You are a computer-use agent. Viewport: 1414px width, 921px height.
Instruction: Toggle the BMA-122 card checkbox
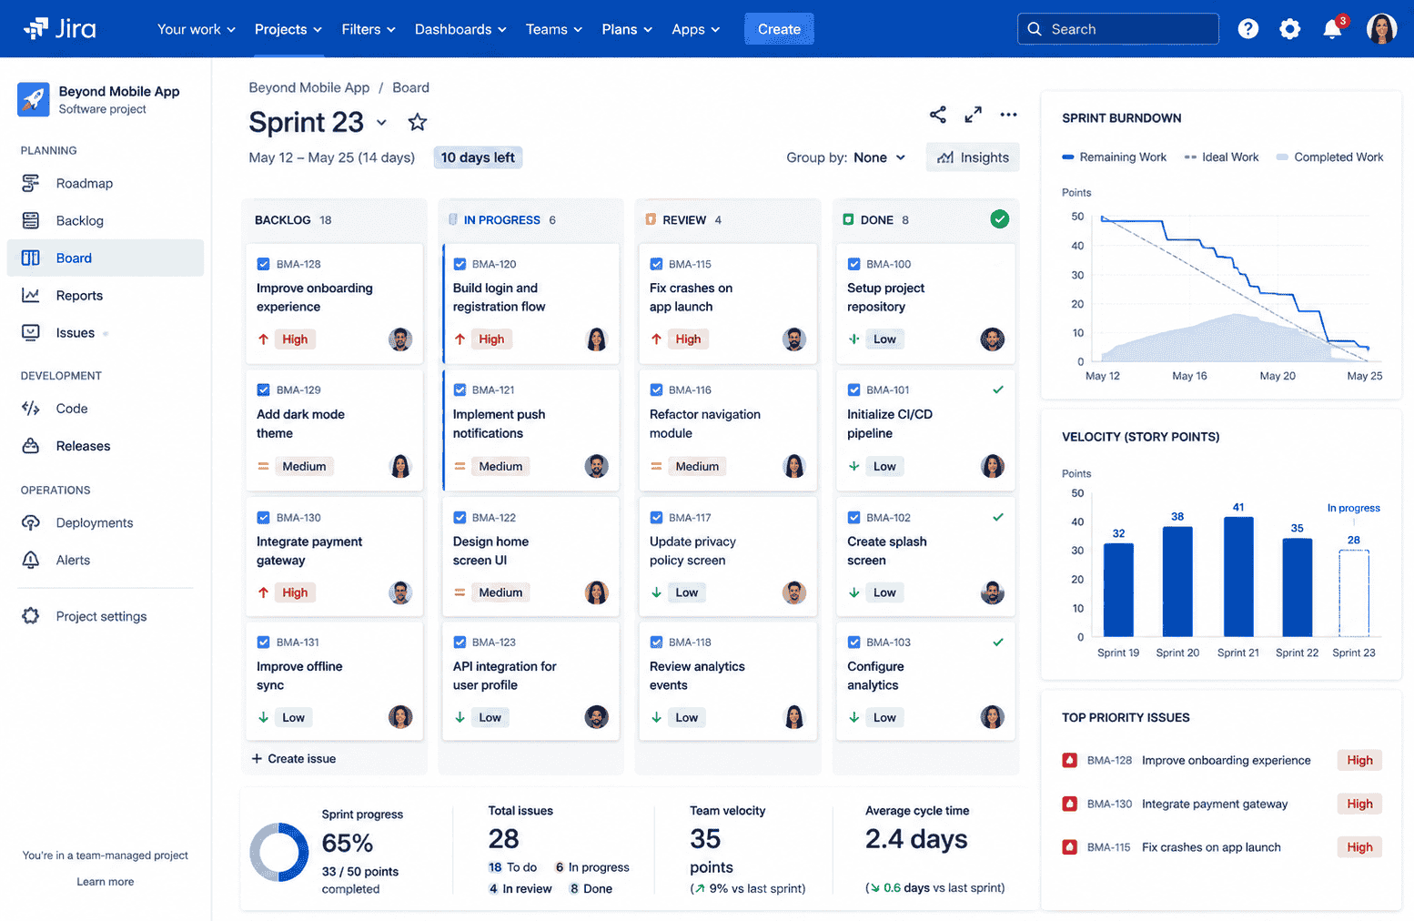click(x=460, y=517)
